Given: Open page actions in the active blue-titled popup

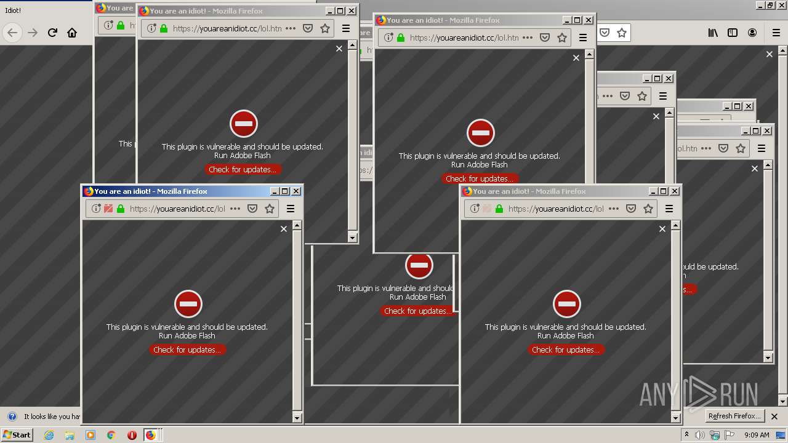Looking at the screenshot, I should click(235, 209).
